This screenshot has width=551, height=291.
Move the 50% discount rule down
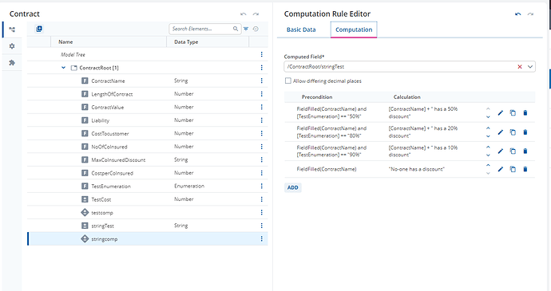click(x=488, y=117)
